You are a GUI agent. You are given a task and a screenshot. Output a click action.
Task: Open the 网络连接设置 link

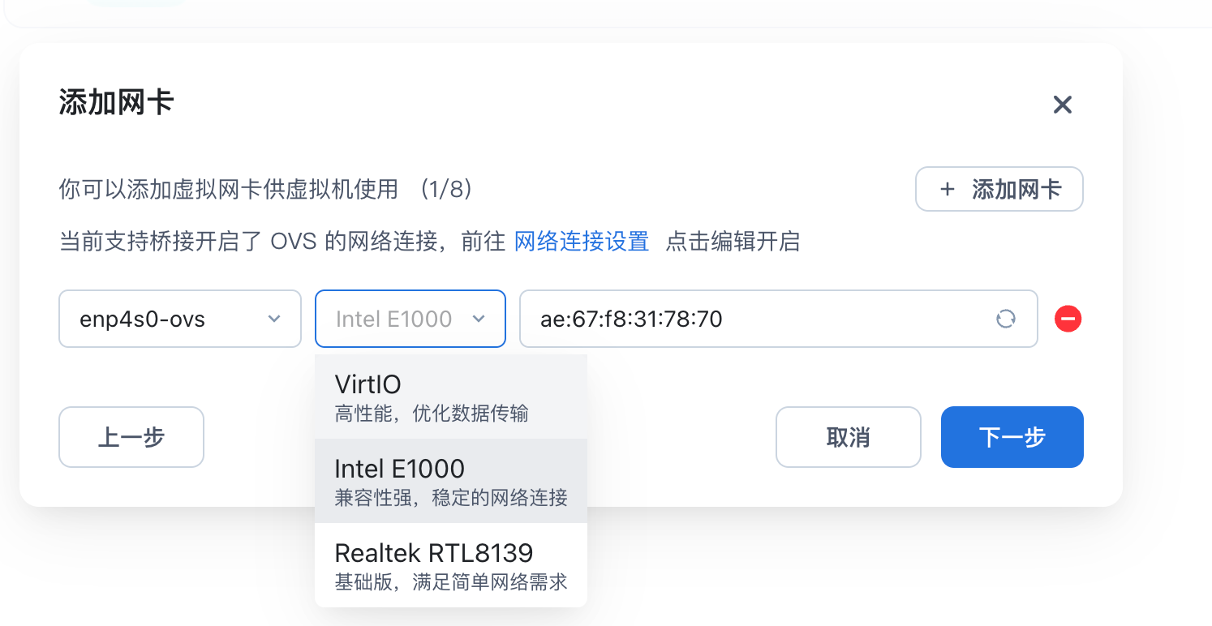(582, 242)
